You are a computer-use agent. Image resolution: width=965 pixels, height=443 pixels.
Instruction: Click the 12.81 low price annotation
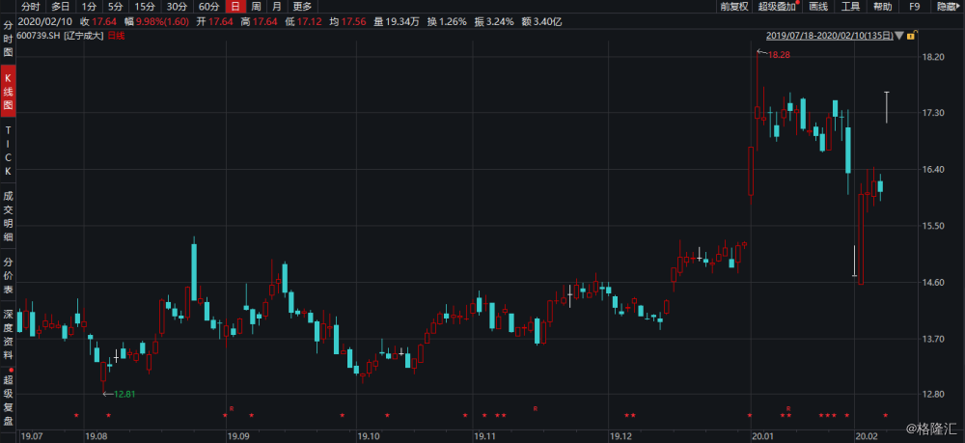click(x=124, y=394)
